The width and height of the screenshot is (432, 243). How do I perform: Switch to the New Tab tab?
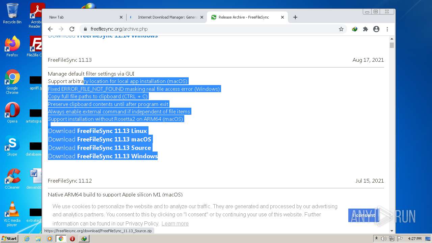(x=84, y=17)
